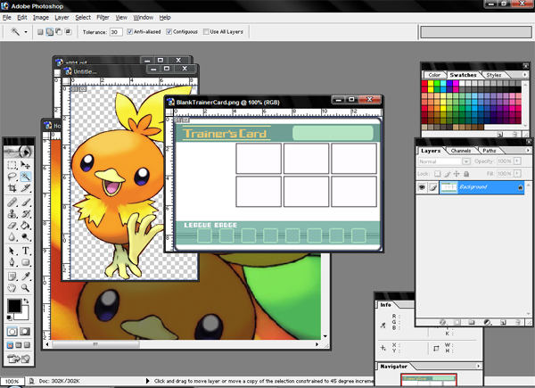This screenshot has height=388, width=535.
Task: Open the Layers panel flyout menu
Action: click(528, 150)
